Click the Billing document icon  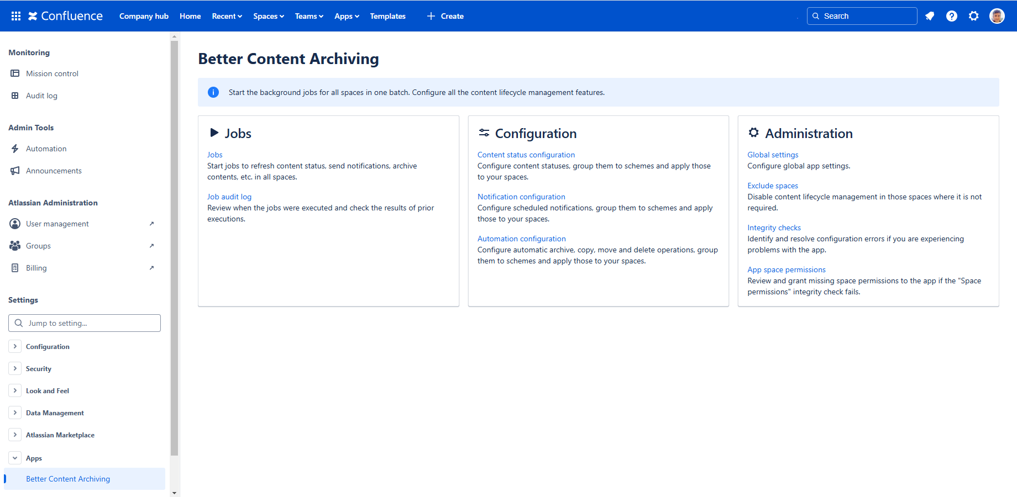coord(15,268)
